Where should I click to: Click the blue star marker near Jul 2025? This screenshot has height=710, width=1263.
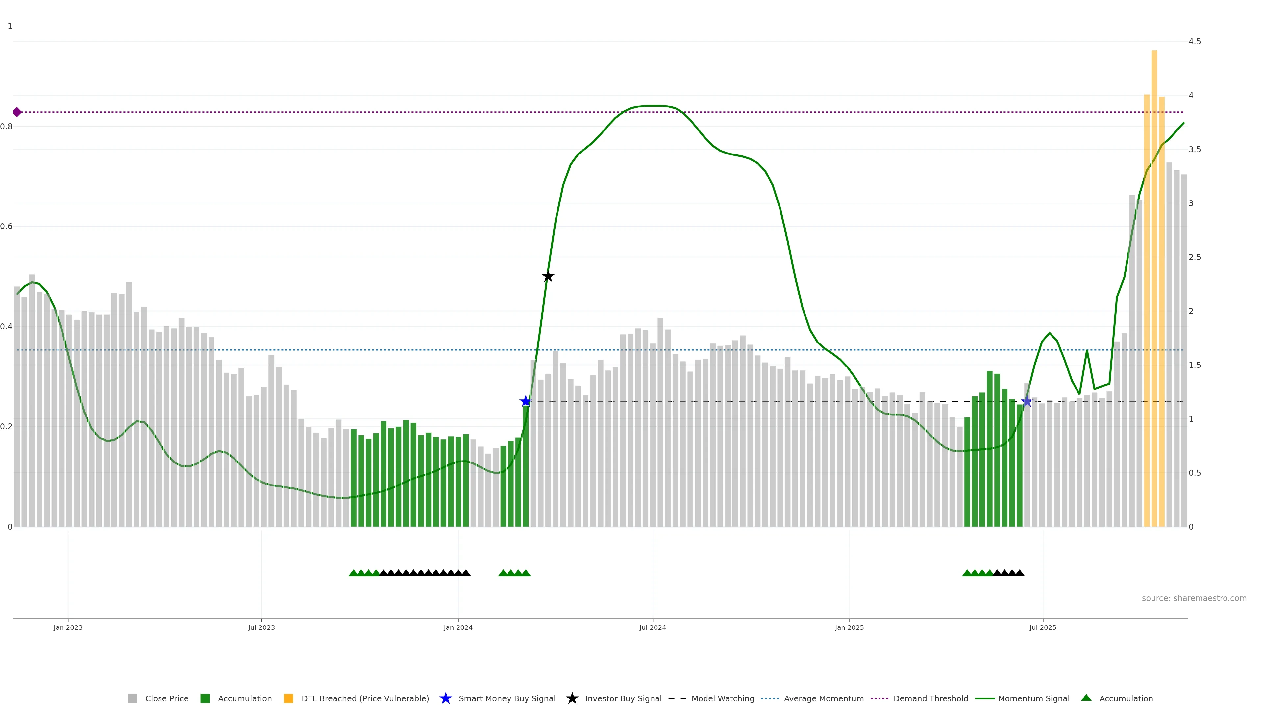(1027, 402)
